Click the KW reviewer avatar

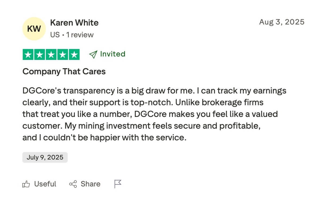coord(34,29)
